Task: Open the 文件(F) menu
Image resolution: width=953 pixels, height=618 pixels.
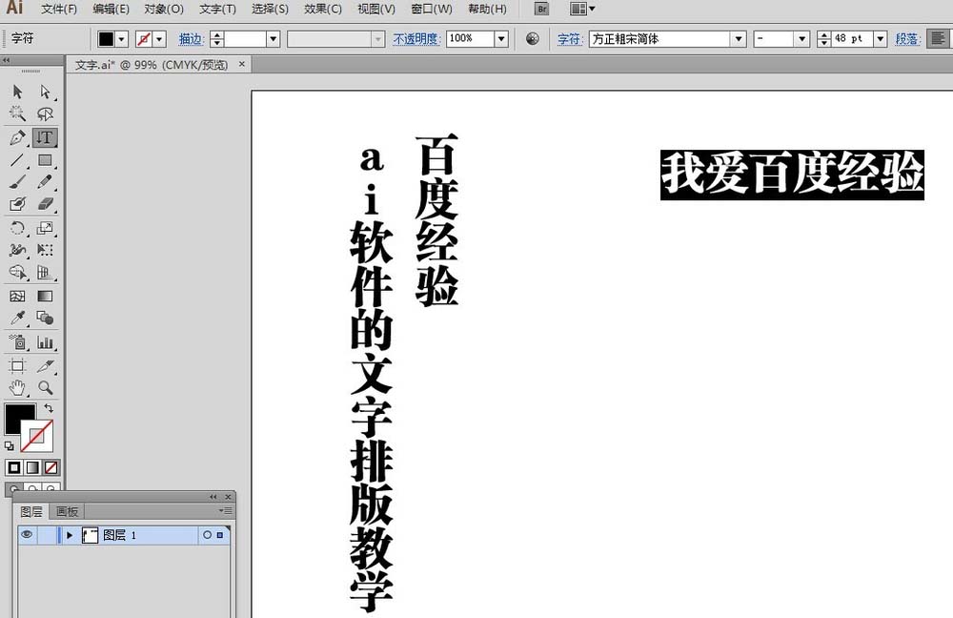Action: pyautogui.click(x=59, y=10)
